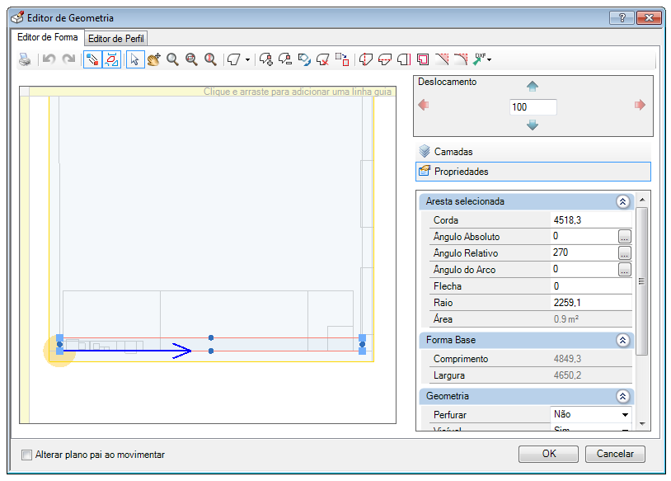Click the Deslocamento value field 100
671x481 pixels.
coord(533,107)
